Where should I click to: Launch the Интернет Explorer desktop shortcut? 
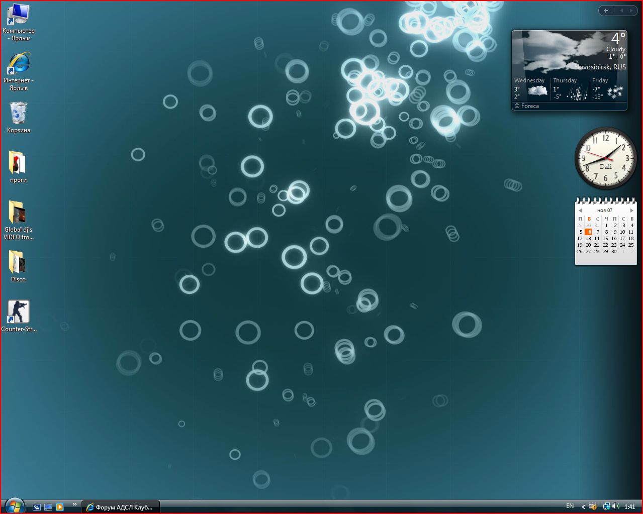(19, 64)
